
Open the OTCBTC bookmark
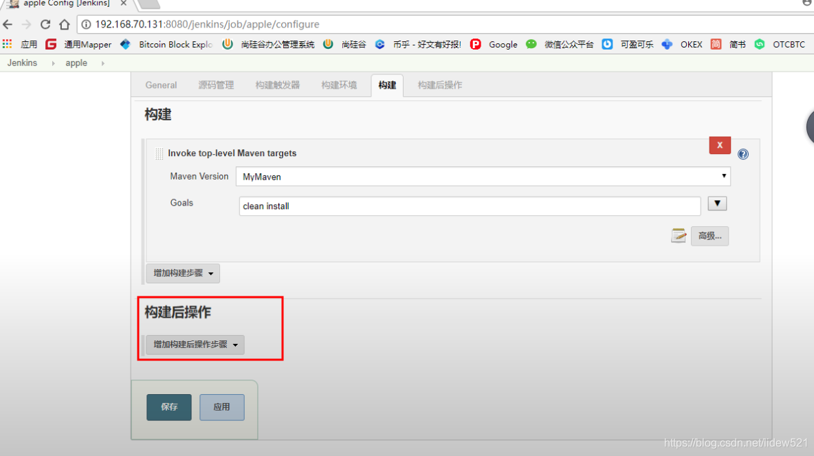[780, 44]
